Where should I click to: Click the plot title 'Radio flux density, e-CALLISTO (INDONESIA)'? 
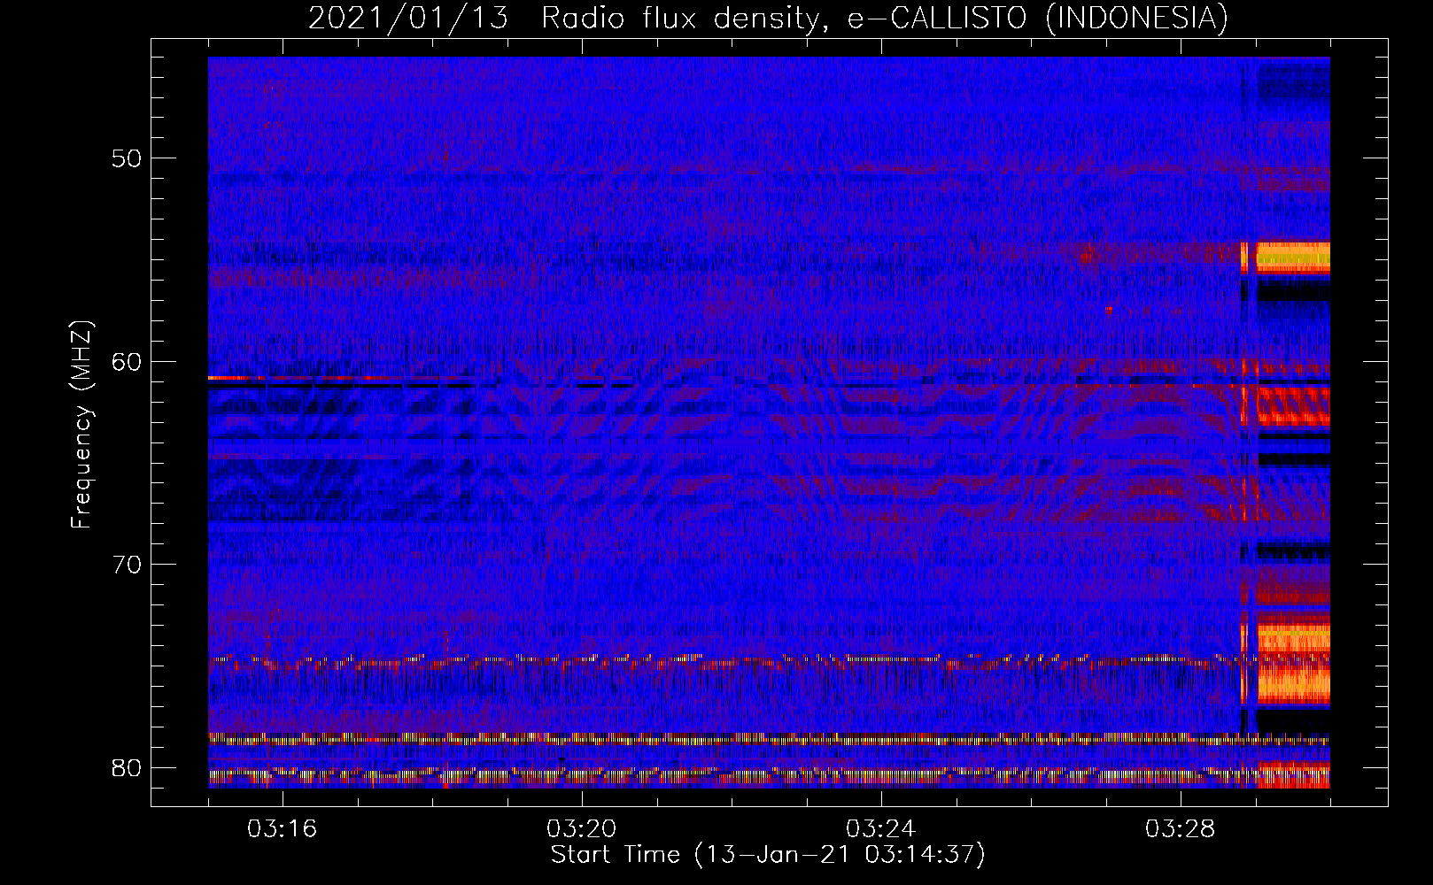point(885,19)
